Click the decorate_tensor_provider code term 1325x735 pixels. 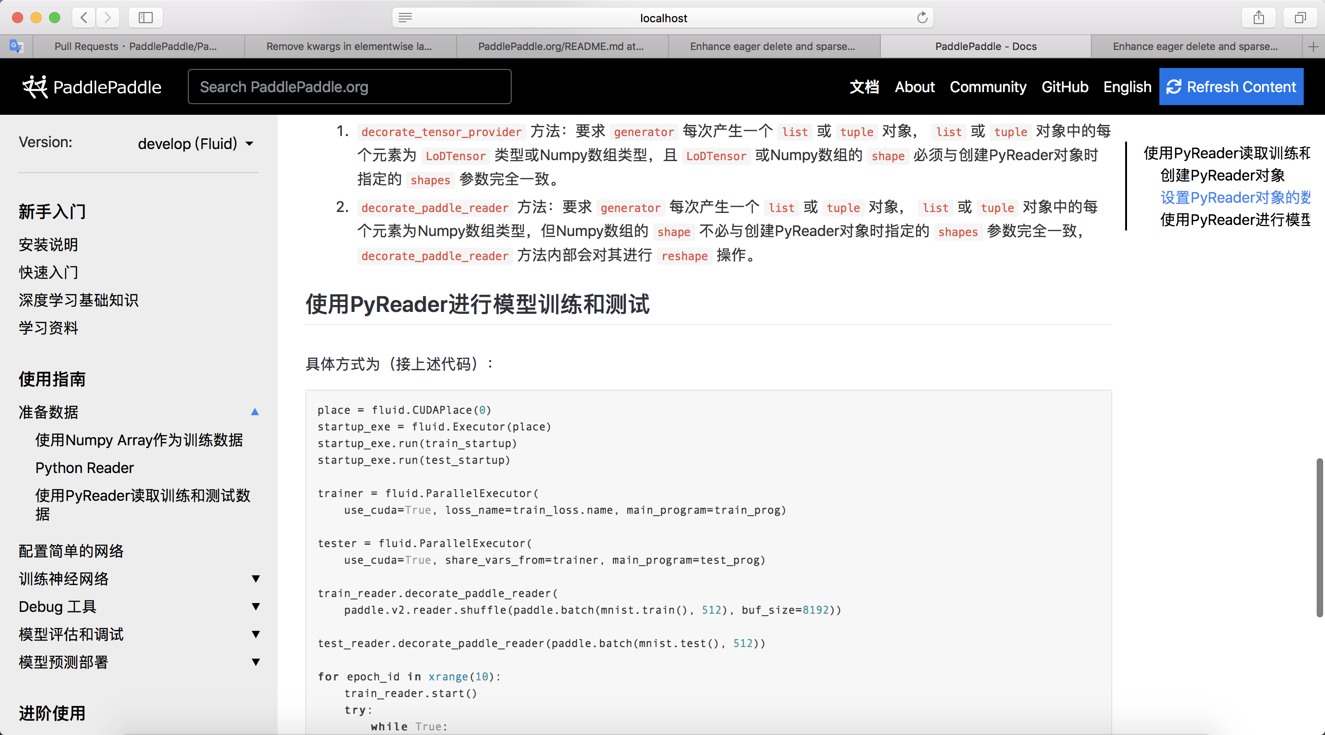click(x=441, y=132)
